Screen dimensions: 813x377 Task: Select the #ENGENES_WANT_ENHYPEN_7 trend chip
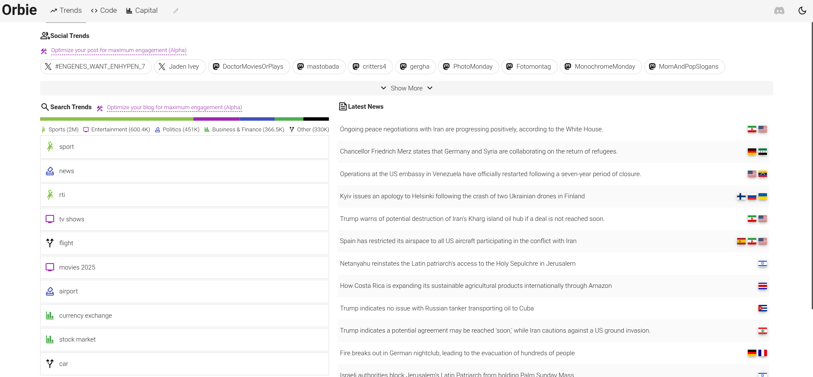pos(96,67)
